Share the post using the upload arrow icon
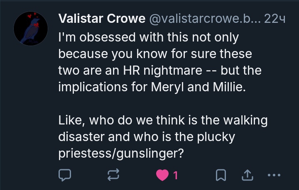Image resolution: width=299 pixels, height=190 pixels. pos(248,175)
